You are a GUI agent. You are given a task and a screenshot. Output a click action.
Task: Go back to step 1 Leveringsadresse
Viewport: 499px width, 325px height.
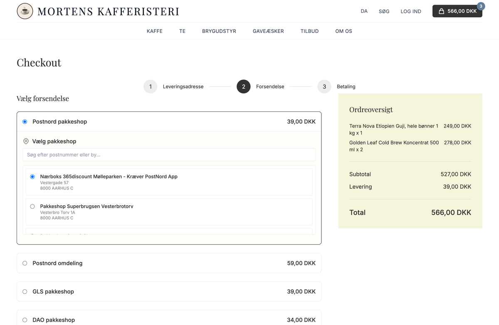coord(173,86)
